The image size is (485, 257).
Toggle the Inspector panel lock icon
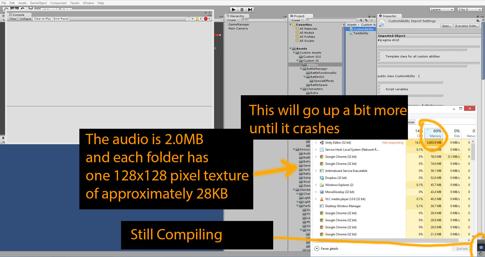(x=478, y=16)
